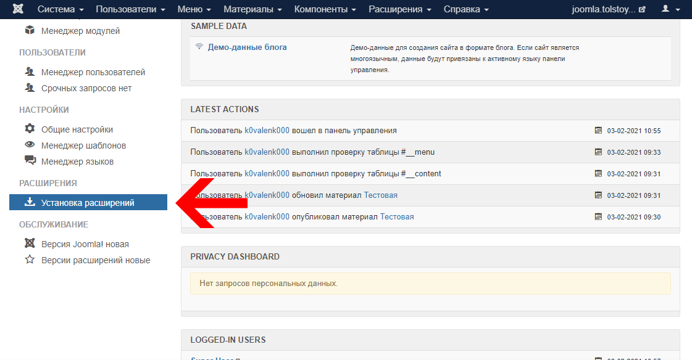692x360 pixels.
Task: Click the Нет запросов персональных данных notice
Action: coord(430,284)
